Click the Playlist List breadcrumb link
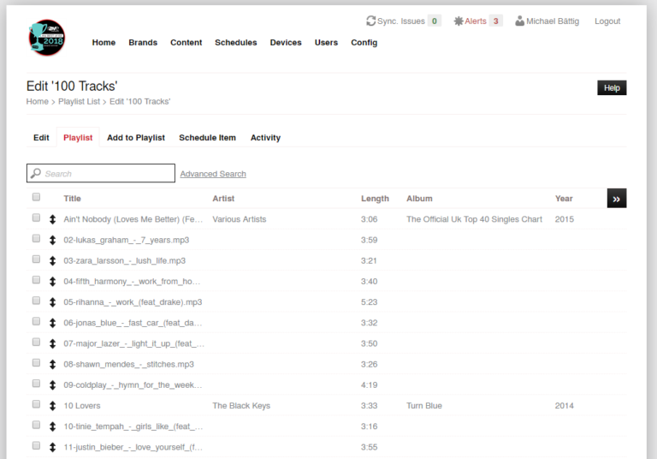 79,101
